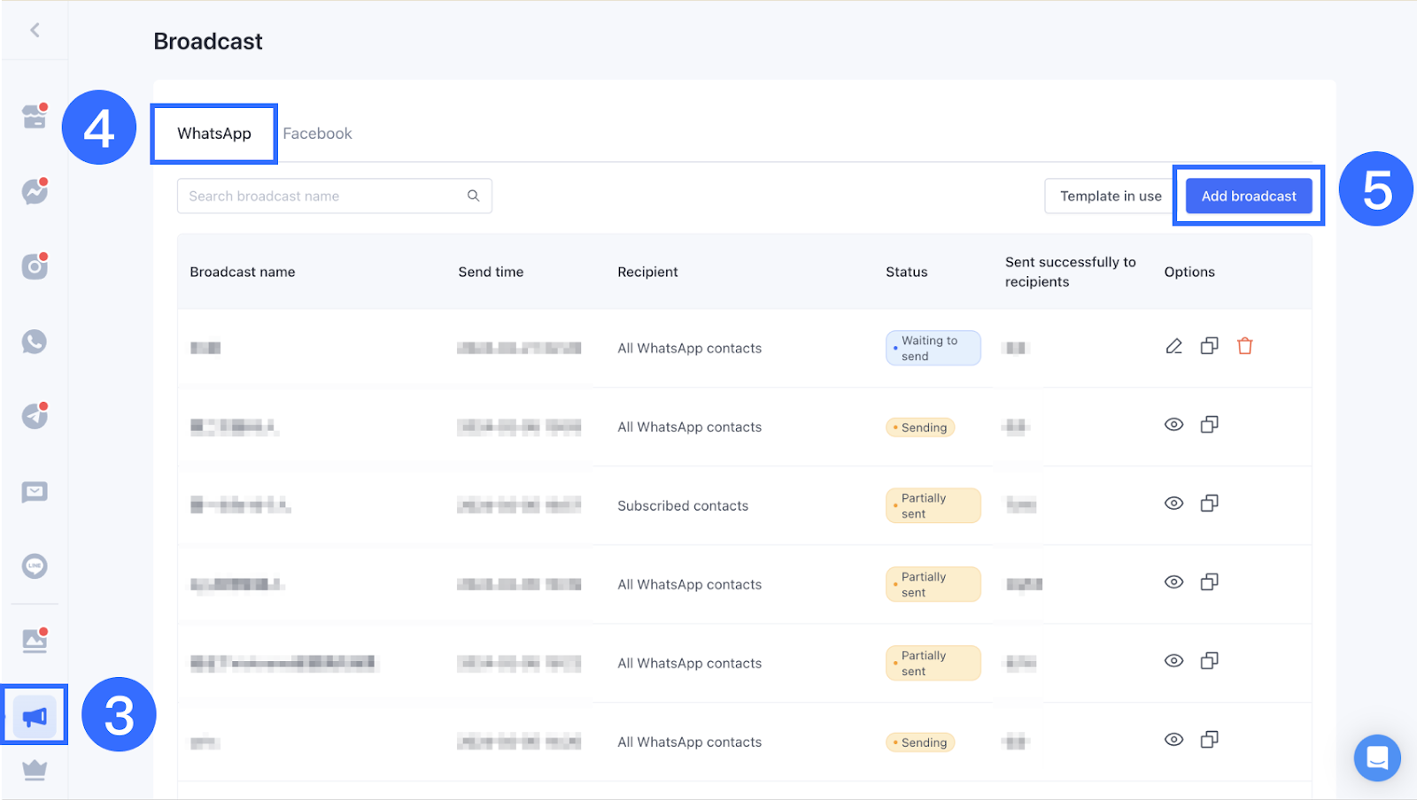
Task: Focus the Search broadcast name field
Action: [323, 196]
